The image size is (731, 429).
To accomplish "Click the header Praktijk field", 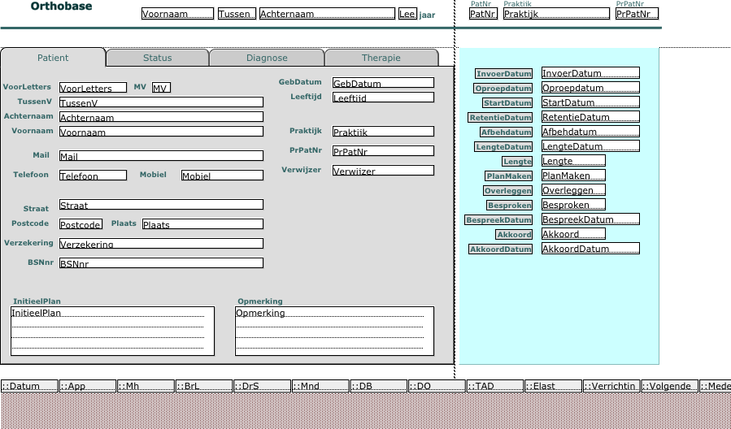I will [x=557, y=14].
